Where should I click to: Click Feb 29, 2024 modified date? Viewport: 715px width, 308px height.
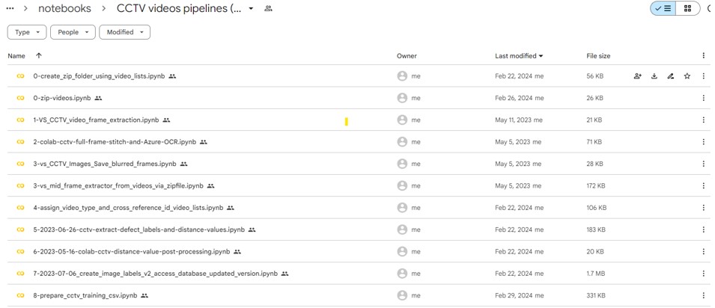click(514, 296)
